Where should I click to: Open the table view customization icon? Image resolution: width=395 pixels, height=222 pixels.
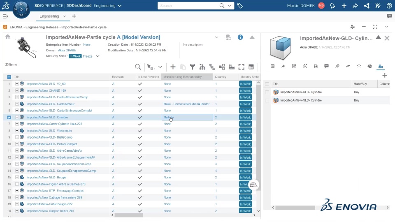click(251, 67)
